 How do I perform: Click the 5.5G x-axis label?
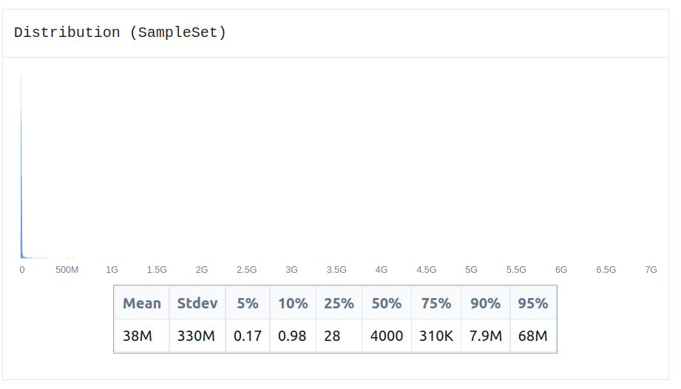pos(516,270)
